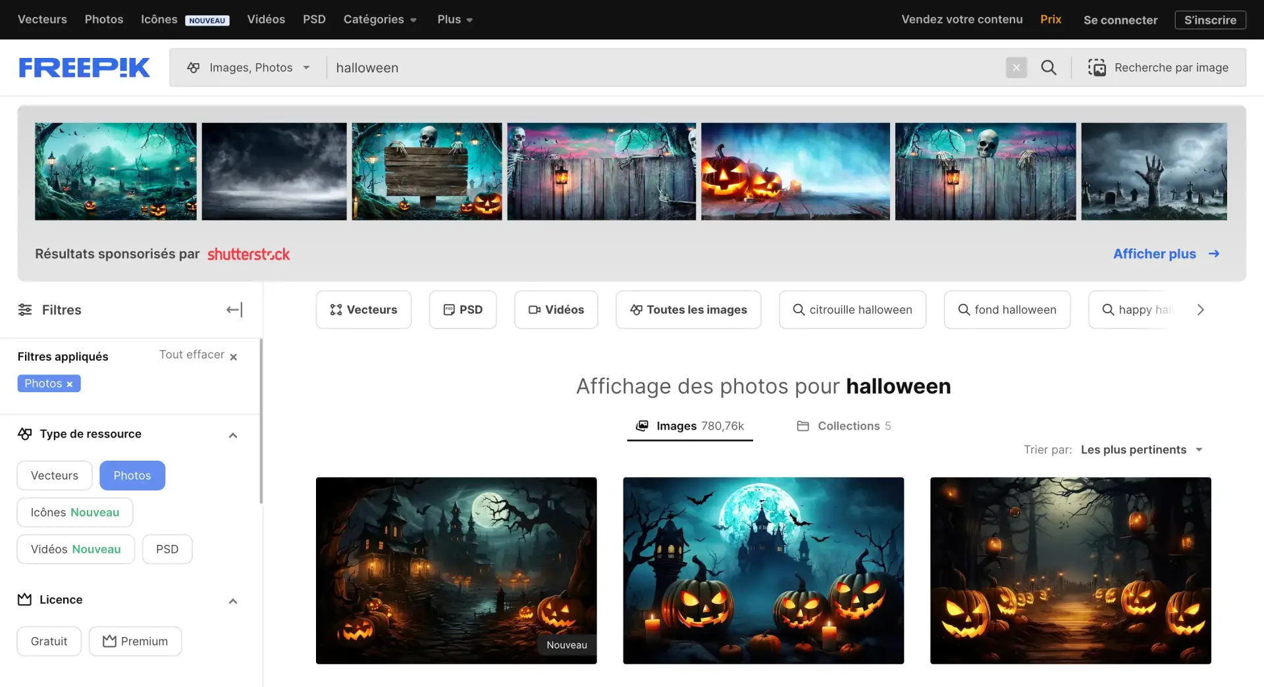Open sponsored dark foggy sky thumbnail
This screenshot has width=1264, height=687.
click(275, 172)
